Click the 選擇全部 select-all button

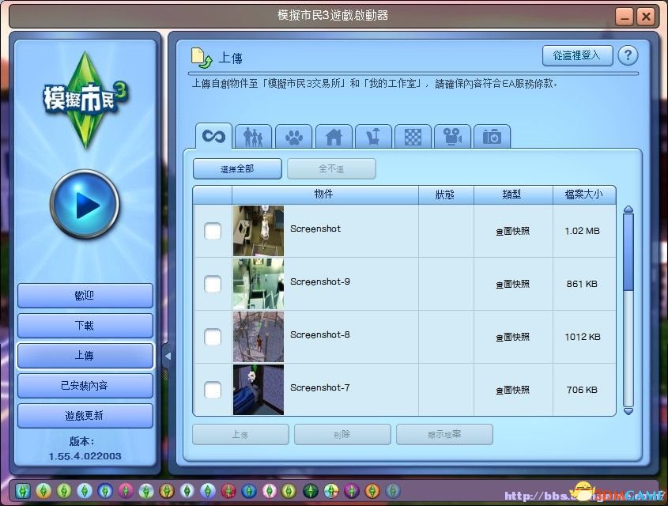237,169
